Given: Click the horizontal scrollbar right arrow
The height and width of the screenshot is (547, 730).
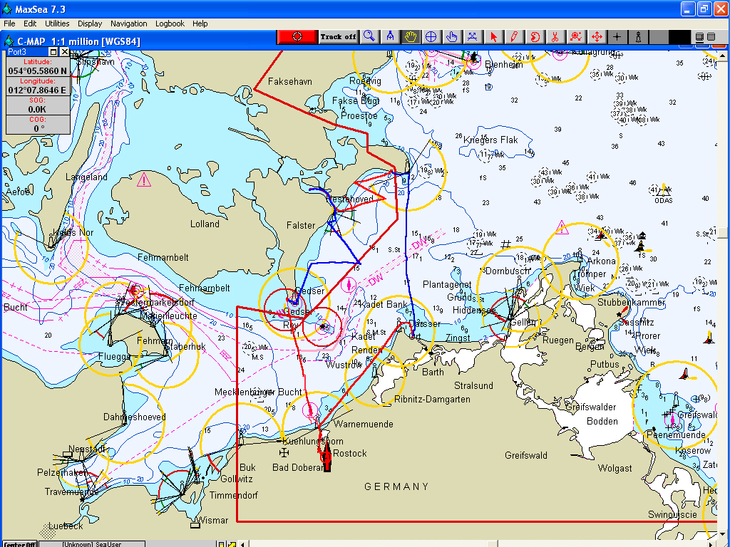Looking at the screenshot, I should [x=712, y=544].
